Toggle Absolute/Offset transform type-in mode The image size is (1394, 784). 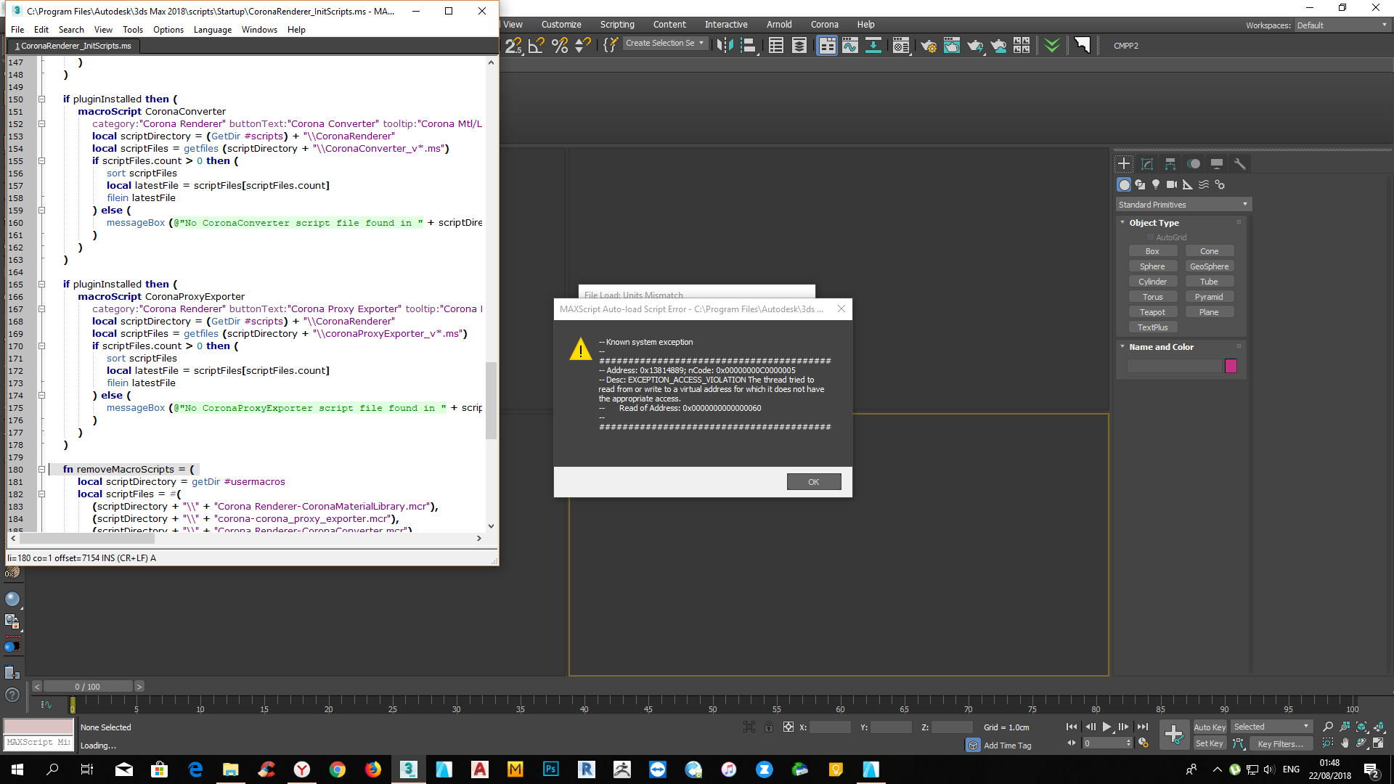(x=788, y=727)
